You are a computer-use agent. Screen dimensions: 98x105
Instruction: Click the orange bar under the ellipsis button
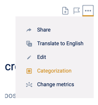(x=88, y=16)
